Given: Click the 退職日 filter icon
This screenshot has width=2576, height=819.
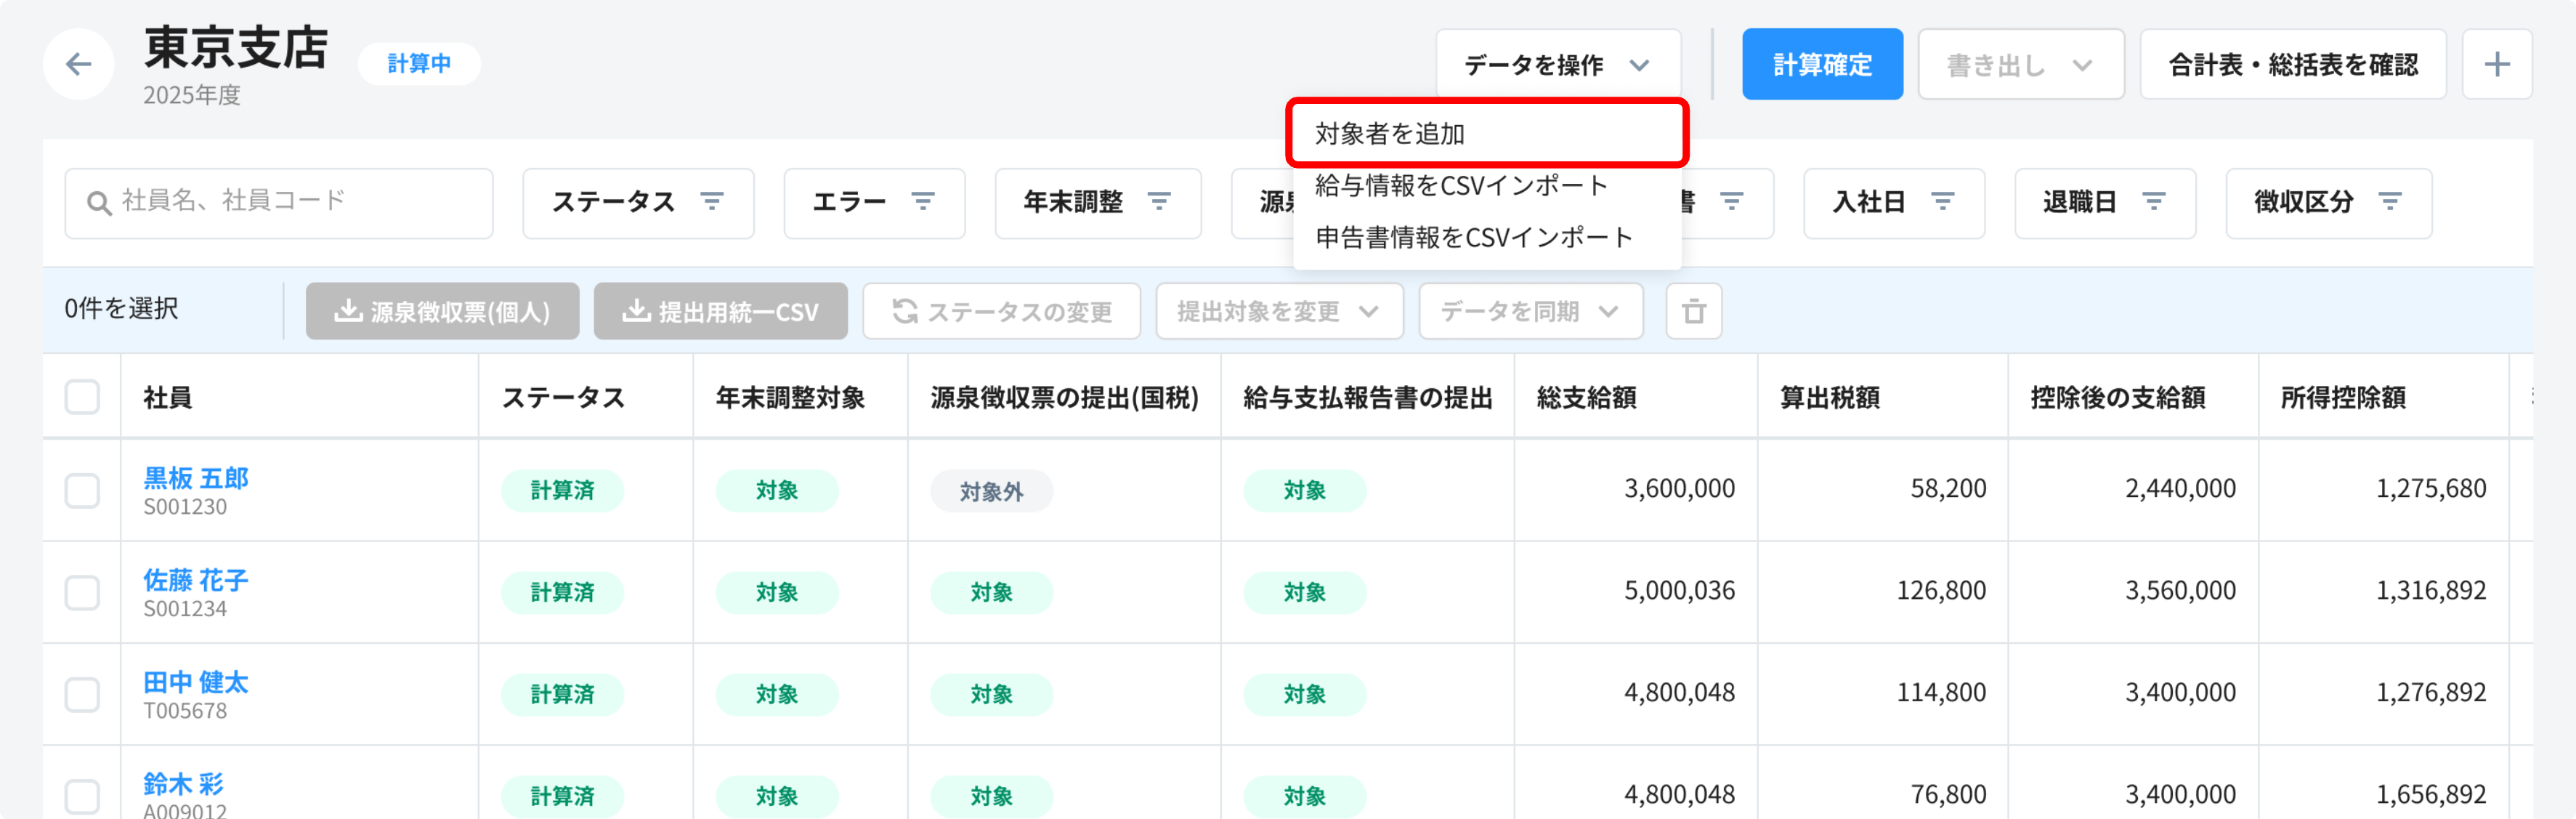Looking at the screenshot, I should pos(2153,202).
